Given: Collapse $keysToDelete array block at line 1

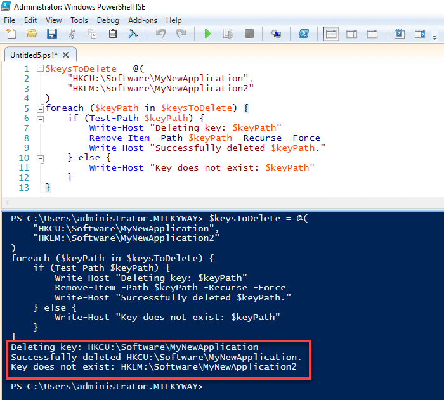Looking at the screenshot, I should [x=40, y=68].
